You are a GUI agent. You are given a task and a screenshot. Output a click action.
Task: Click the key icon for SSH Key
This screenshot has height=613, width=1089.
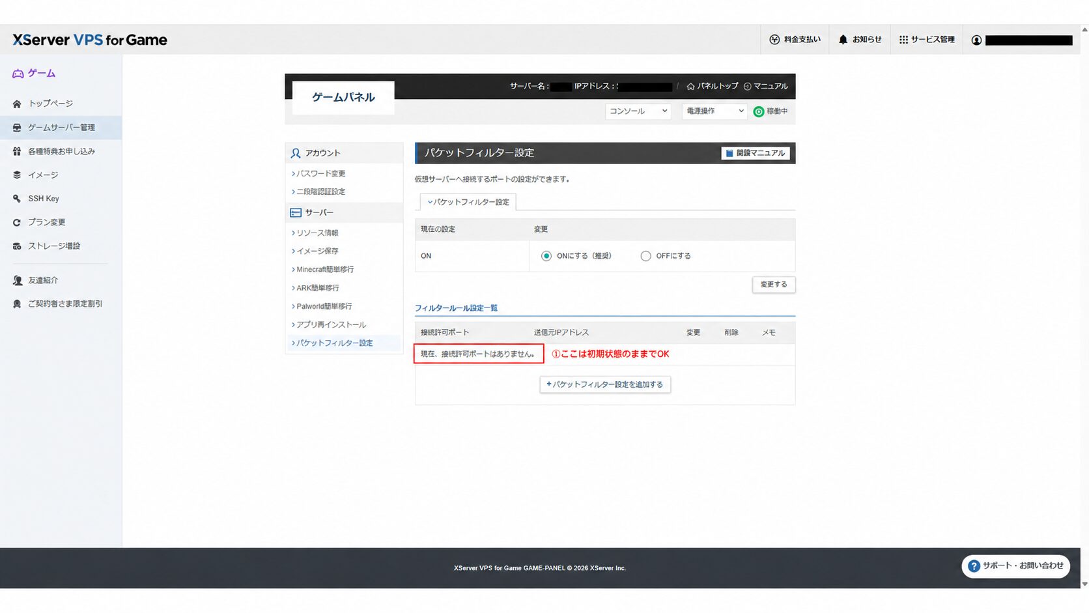(x=17, y=199)
